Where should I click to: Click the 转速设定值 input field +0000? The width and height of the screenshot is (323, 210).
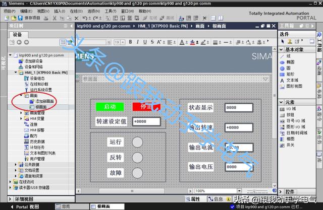click(146, 121)
